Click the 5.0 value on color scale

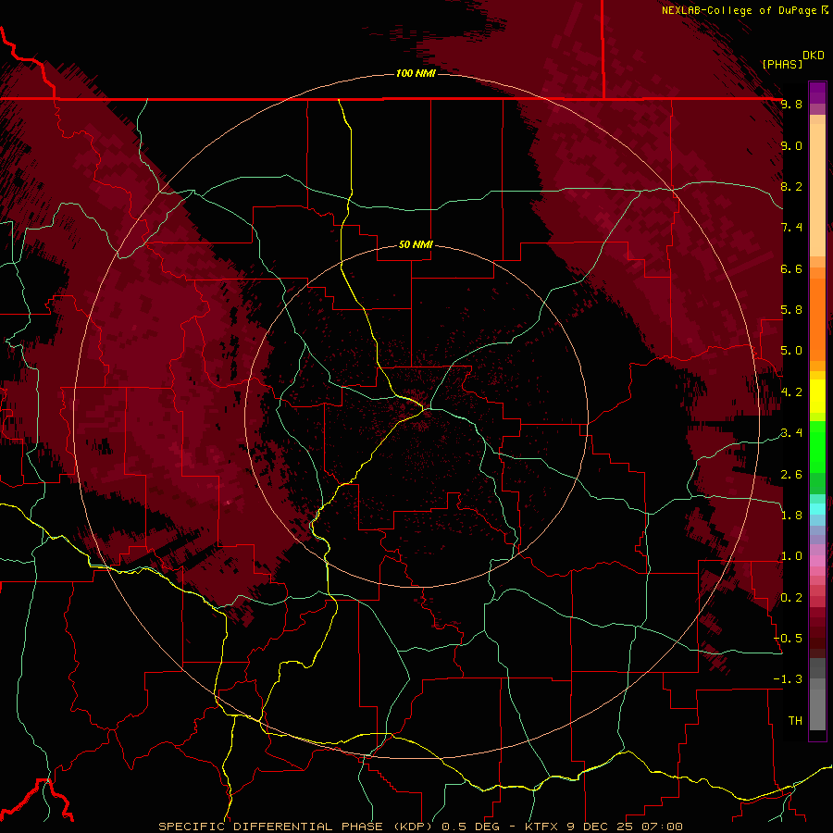(x=791, y=351)
